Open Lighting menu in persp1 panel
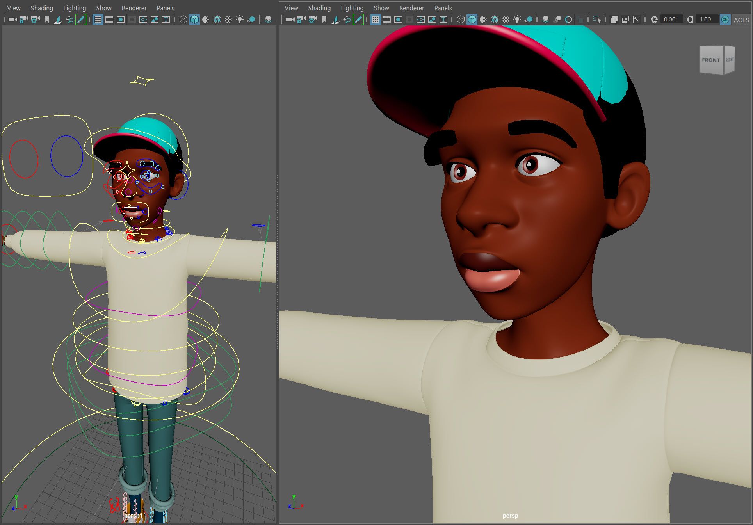 [75, 8]
